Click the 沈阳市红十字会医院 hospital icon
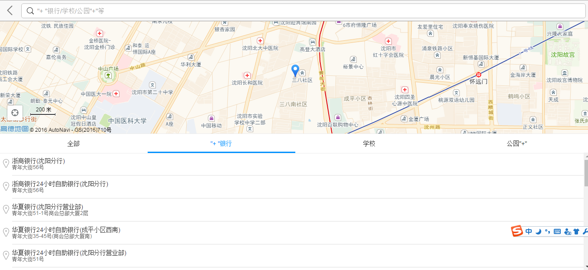This screenshot has height=270, width=588. coord(388,41)
